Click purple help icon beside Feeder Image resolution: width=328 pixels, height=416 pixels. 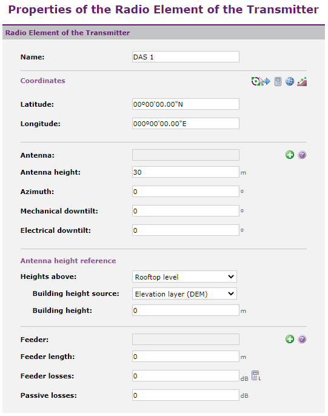(x=302, y=339)
